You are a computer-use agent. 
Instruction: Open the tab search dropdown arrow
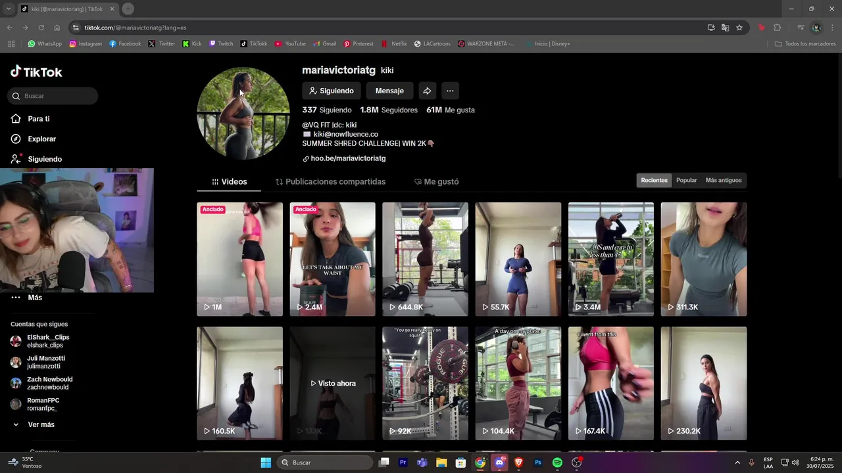tap(9, 9)
